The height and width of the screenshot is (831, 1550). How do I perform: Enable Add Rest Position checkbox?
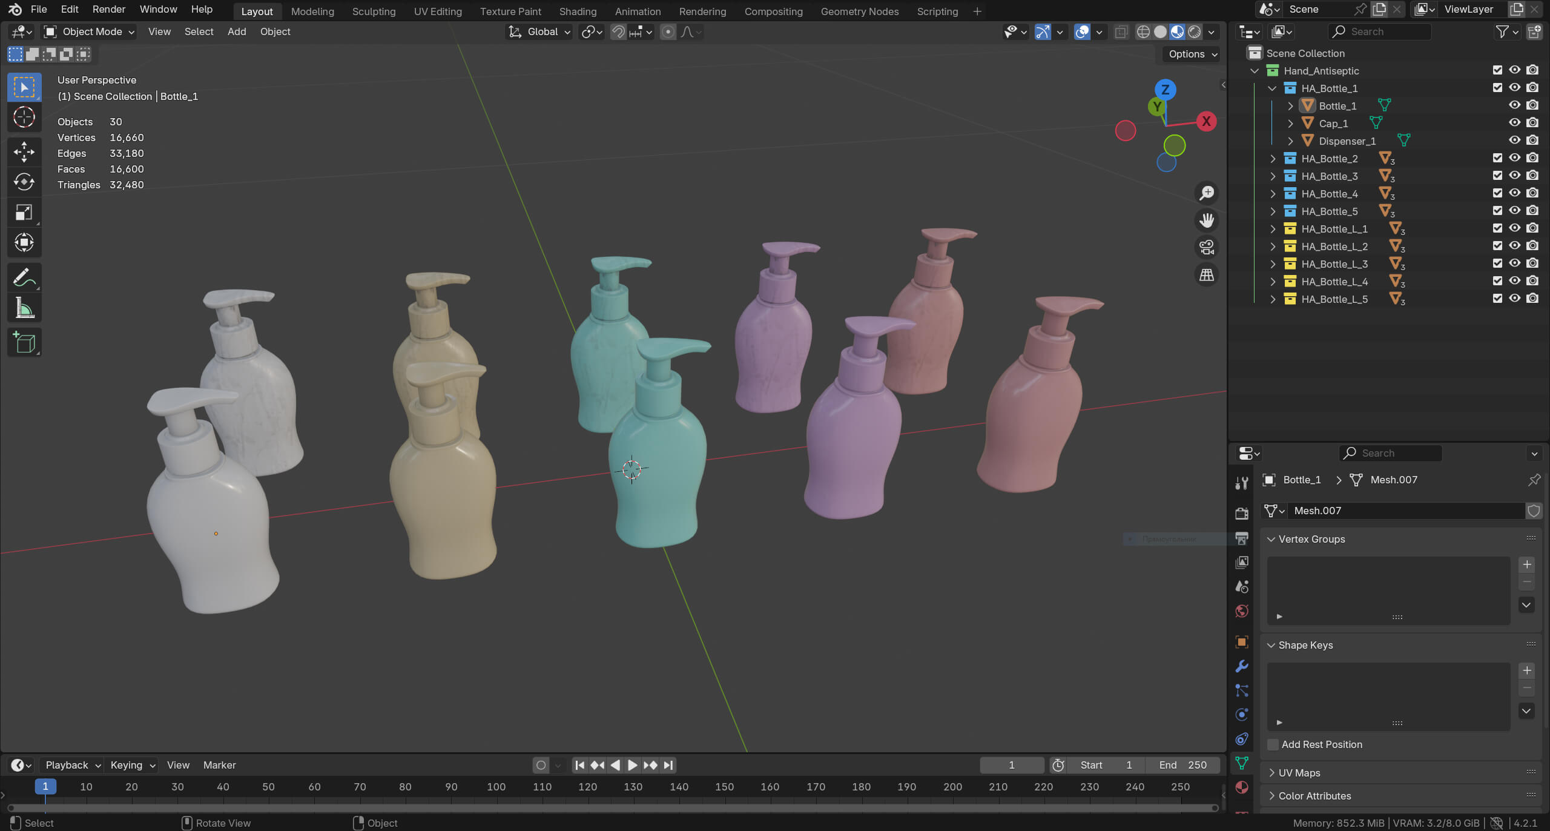(1273, 744)
